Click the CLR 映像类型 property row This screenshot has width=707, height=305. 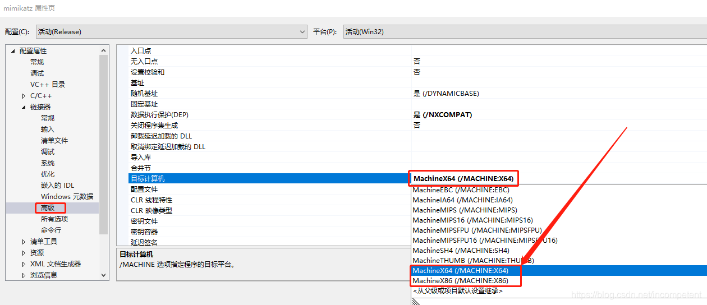[269, 211]
